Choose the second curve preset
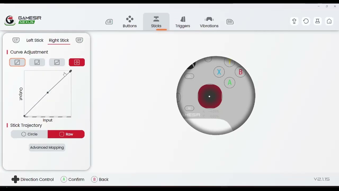339x191 pixels. (37, 62)
